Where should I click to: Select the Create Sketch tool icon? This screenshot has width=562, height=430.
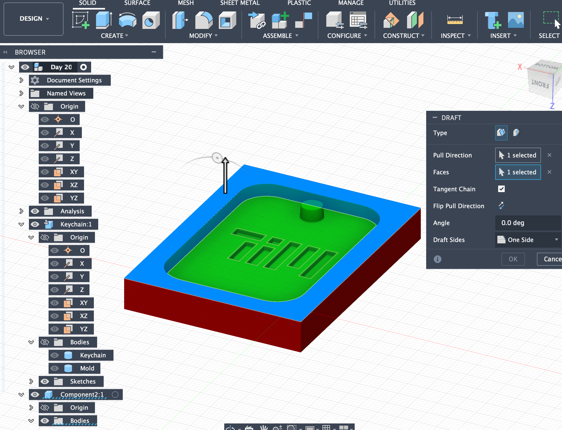click(x=80, y=20)
